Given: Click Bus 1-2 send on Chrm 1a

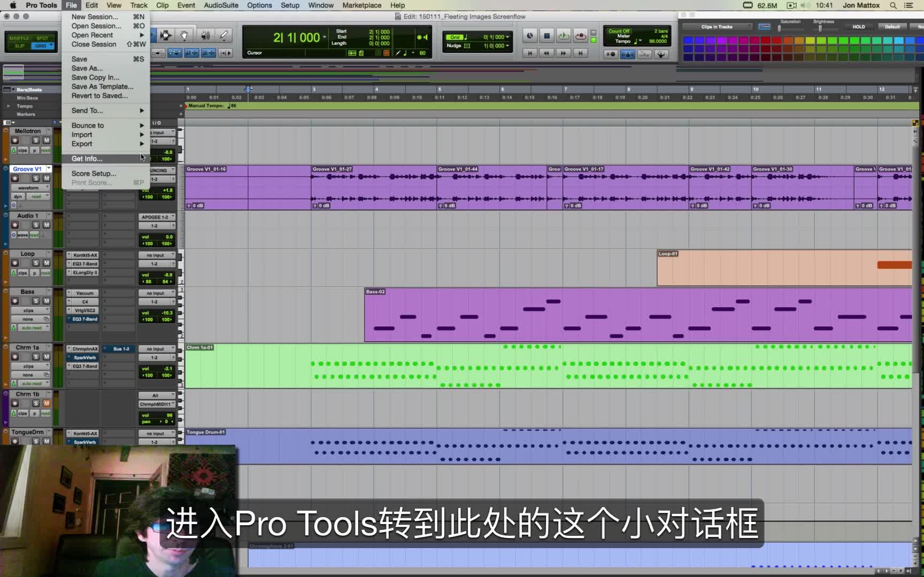Looking at the screenshot, I should tap(120, 349).
